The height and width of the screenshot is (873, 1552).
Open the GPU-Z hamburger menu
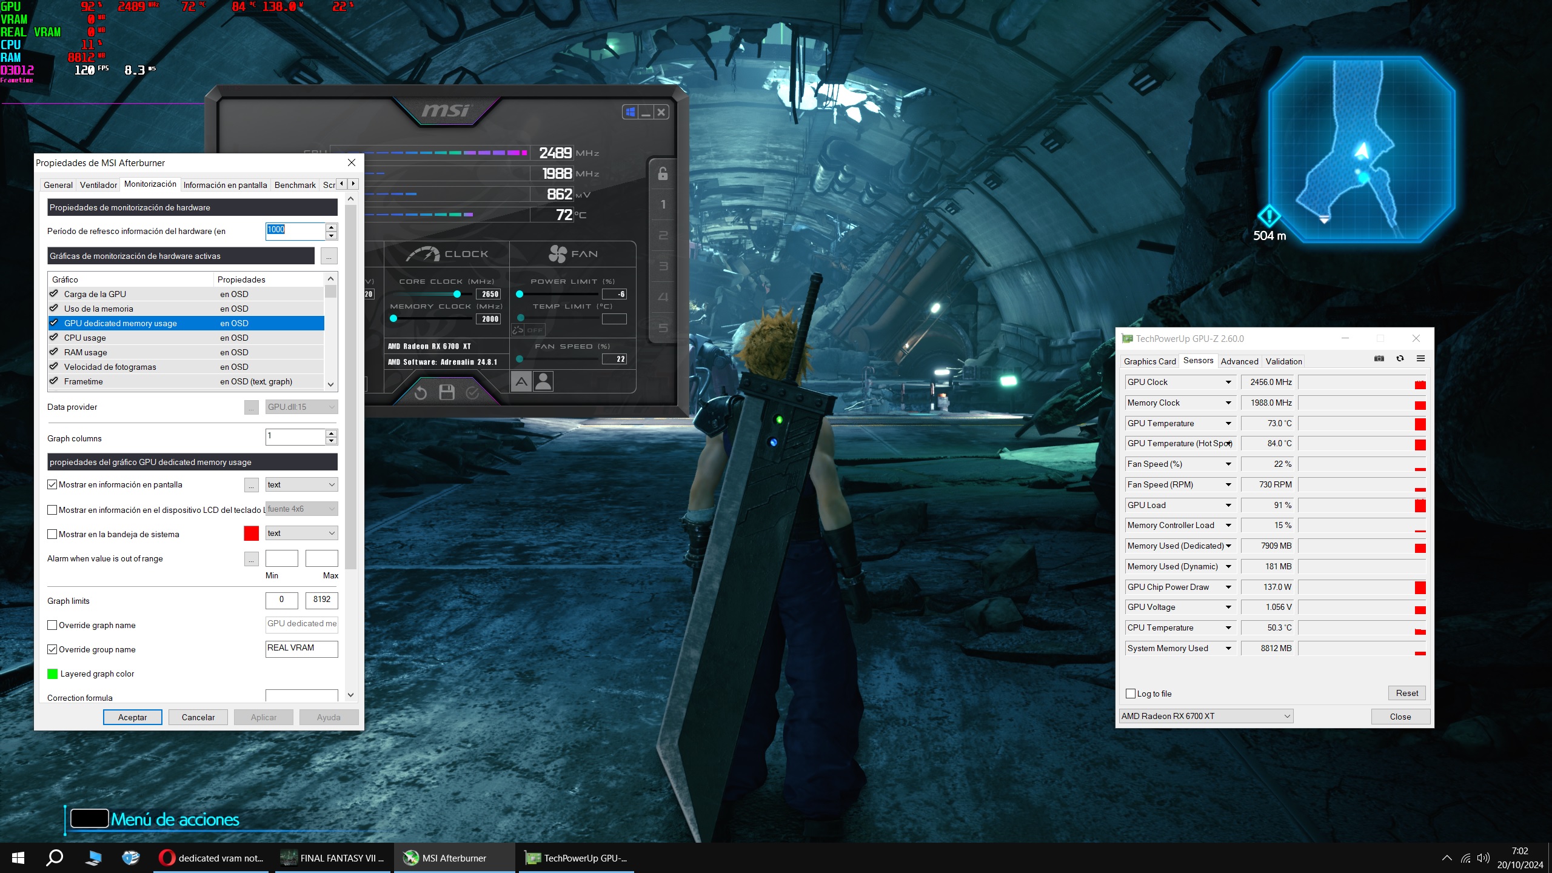point(1420,358)
